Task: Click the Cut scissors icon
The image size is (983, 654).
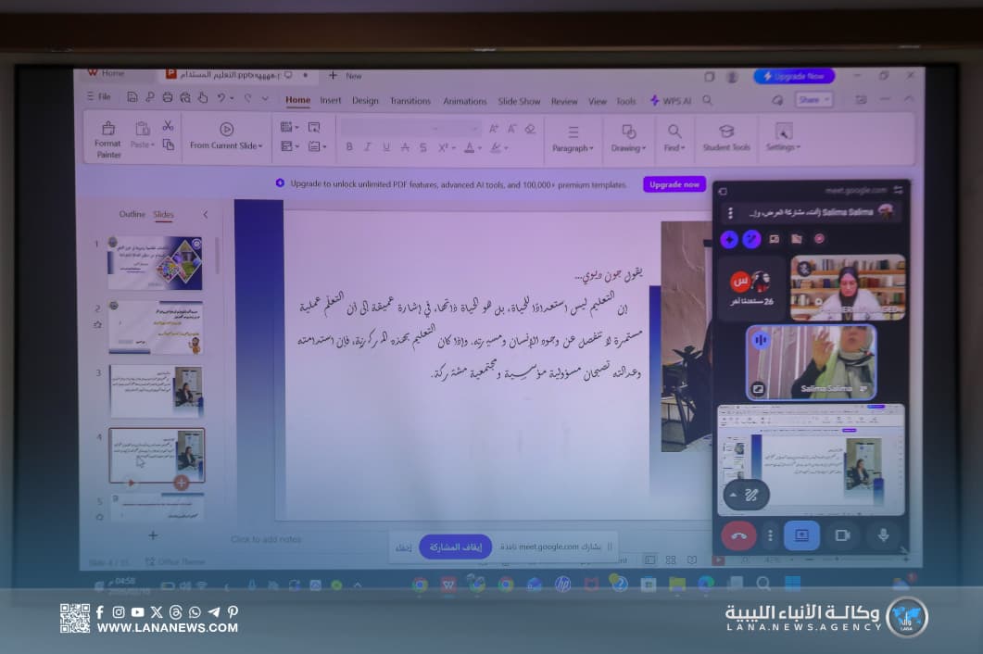Action: tap(168, 126)
